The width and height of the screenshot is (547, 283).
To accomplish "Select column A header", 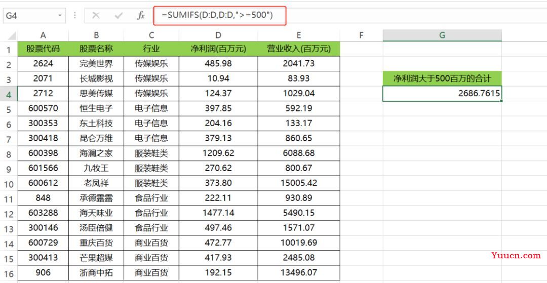I will click(43, 35).
